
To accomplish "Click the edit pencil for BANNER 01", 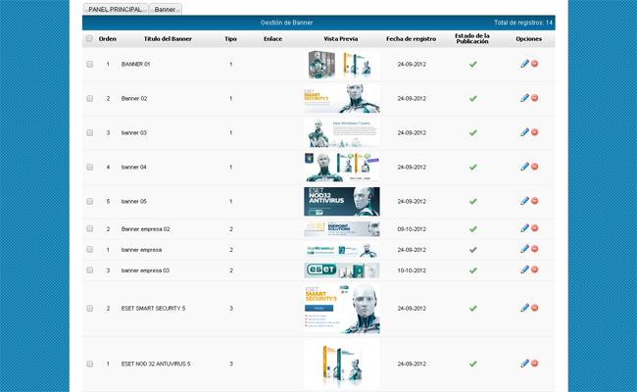I will (524, 64).
